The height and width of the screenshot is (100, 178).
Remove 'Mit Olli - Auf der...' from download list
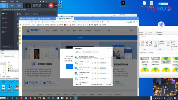coord(108,63)
